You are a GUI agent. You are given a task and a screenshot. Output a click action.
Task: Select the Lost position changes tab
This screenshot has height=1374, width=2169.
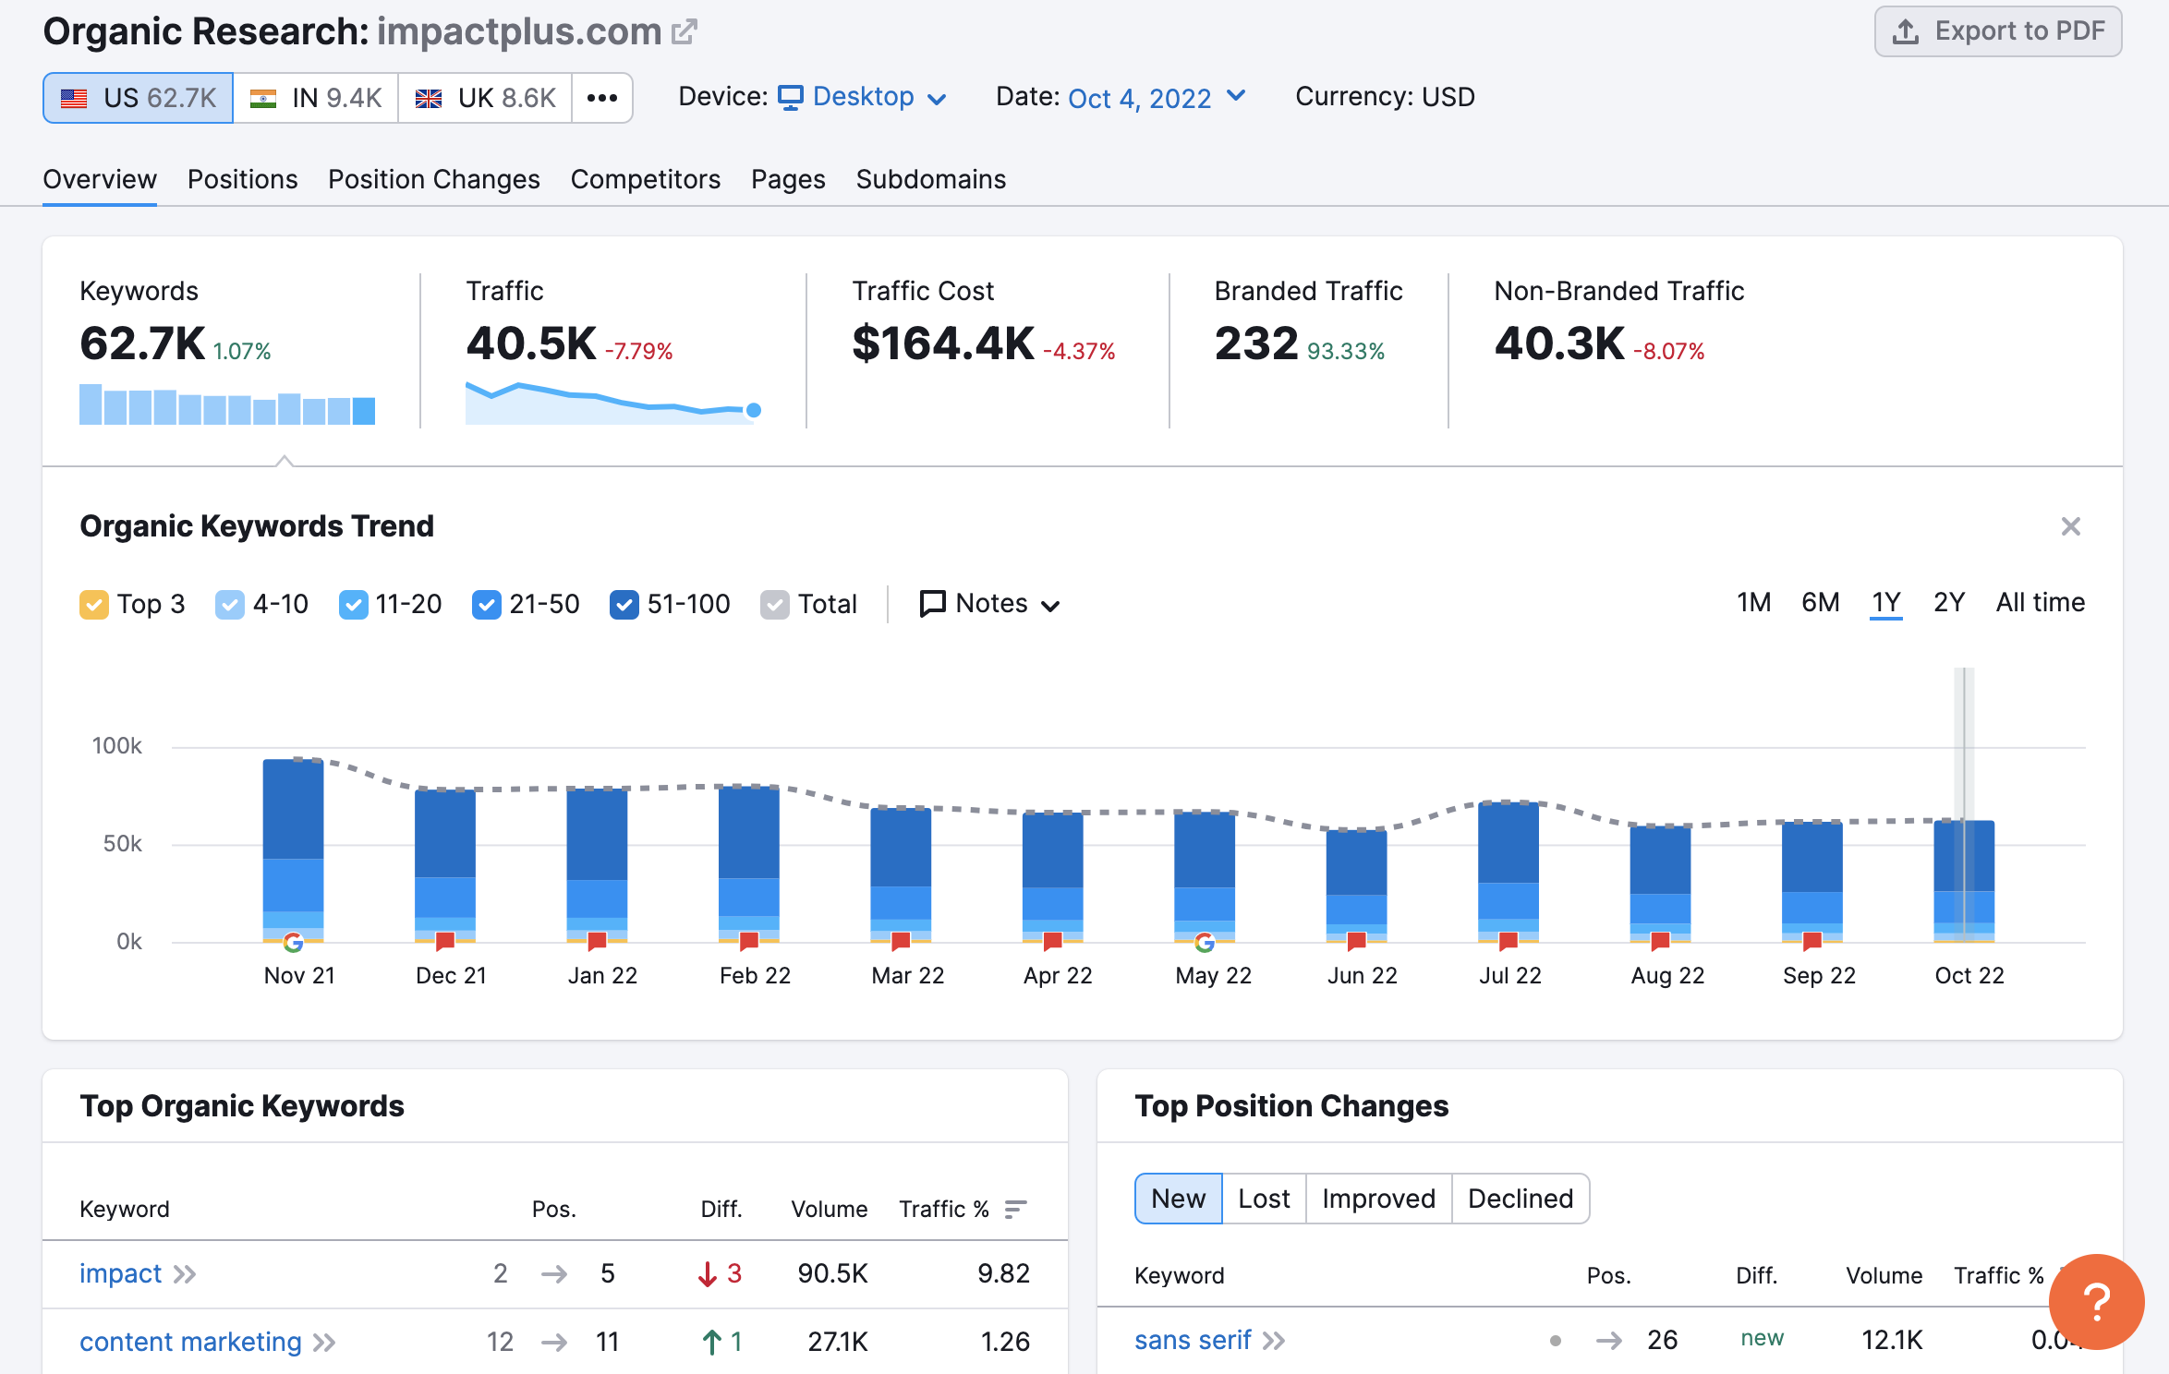(1264, 1199)
